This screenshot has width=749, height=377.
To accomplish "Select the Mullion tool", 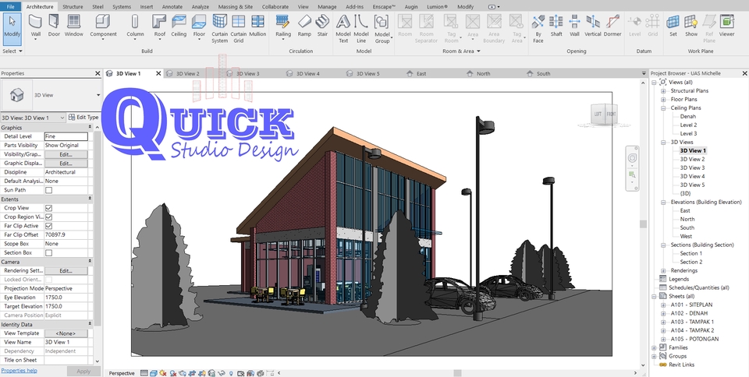I will coord(257,26).
